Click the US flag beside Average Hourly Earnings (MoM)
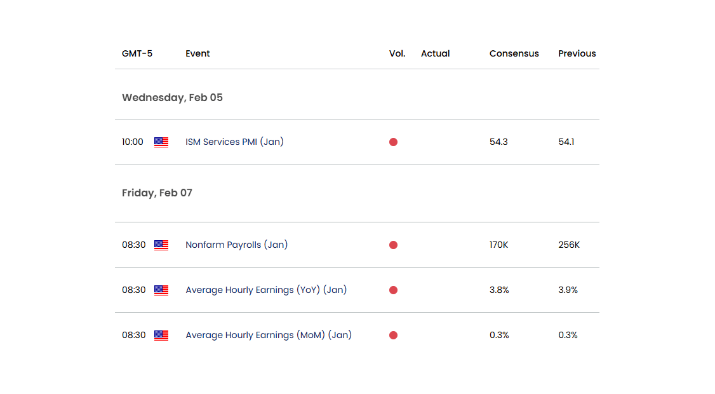715x394 pixels. click(161, 335)
